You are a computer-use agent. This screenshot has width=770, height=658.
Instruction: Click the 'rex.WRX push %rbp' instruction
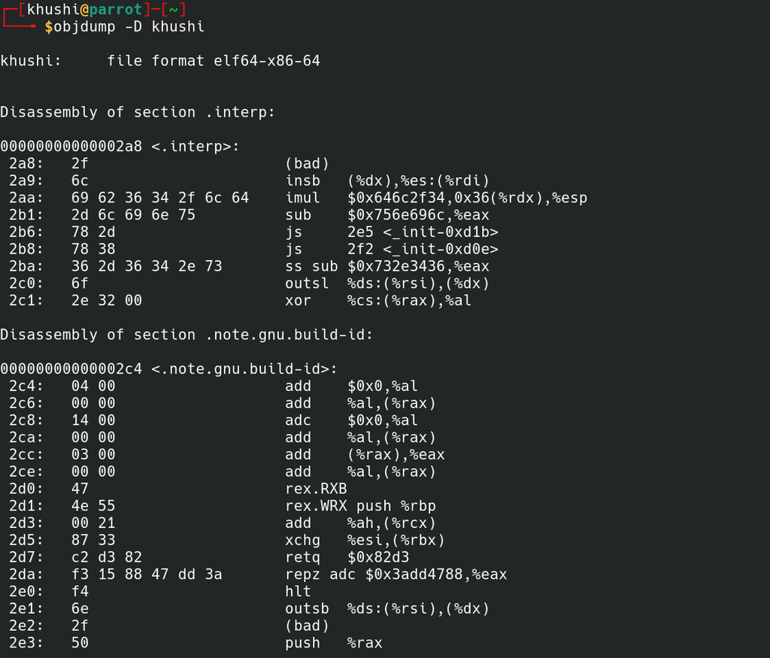(x=360, y=506)
